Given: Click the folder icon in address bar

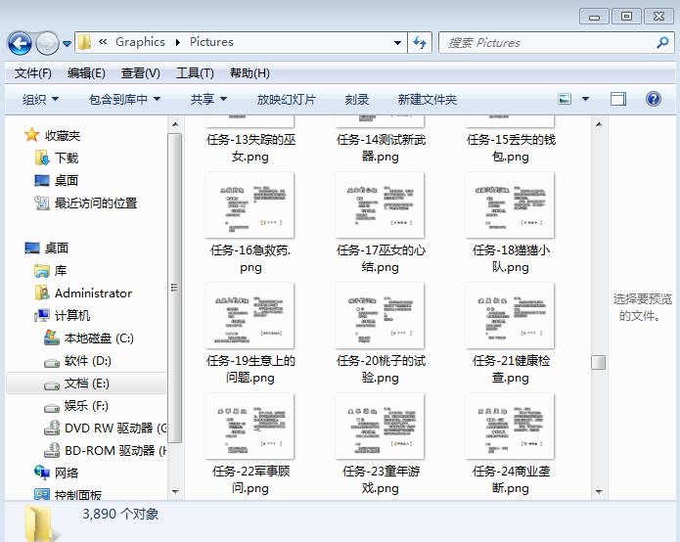Looking at the screenshot, I should (84, 42).
